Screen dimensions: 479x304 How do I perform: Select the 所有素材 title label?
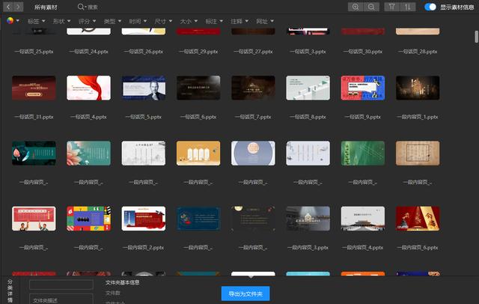point(46,7)
